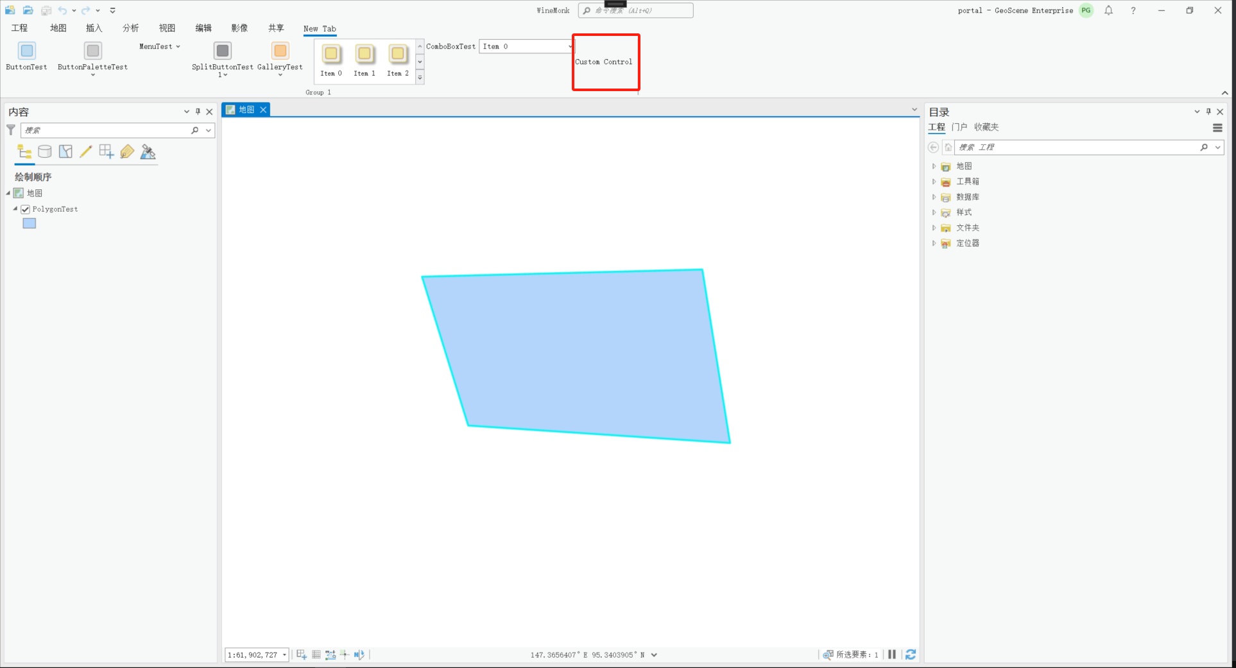Screen dimensions: 1236x668
Task: Pause map drawing
Action: click(892, 655)
